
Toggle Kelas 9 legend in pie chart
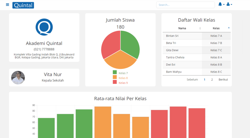click(120, 83)
